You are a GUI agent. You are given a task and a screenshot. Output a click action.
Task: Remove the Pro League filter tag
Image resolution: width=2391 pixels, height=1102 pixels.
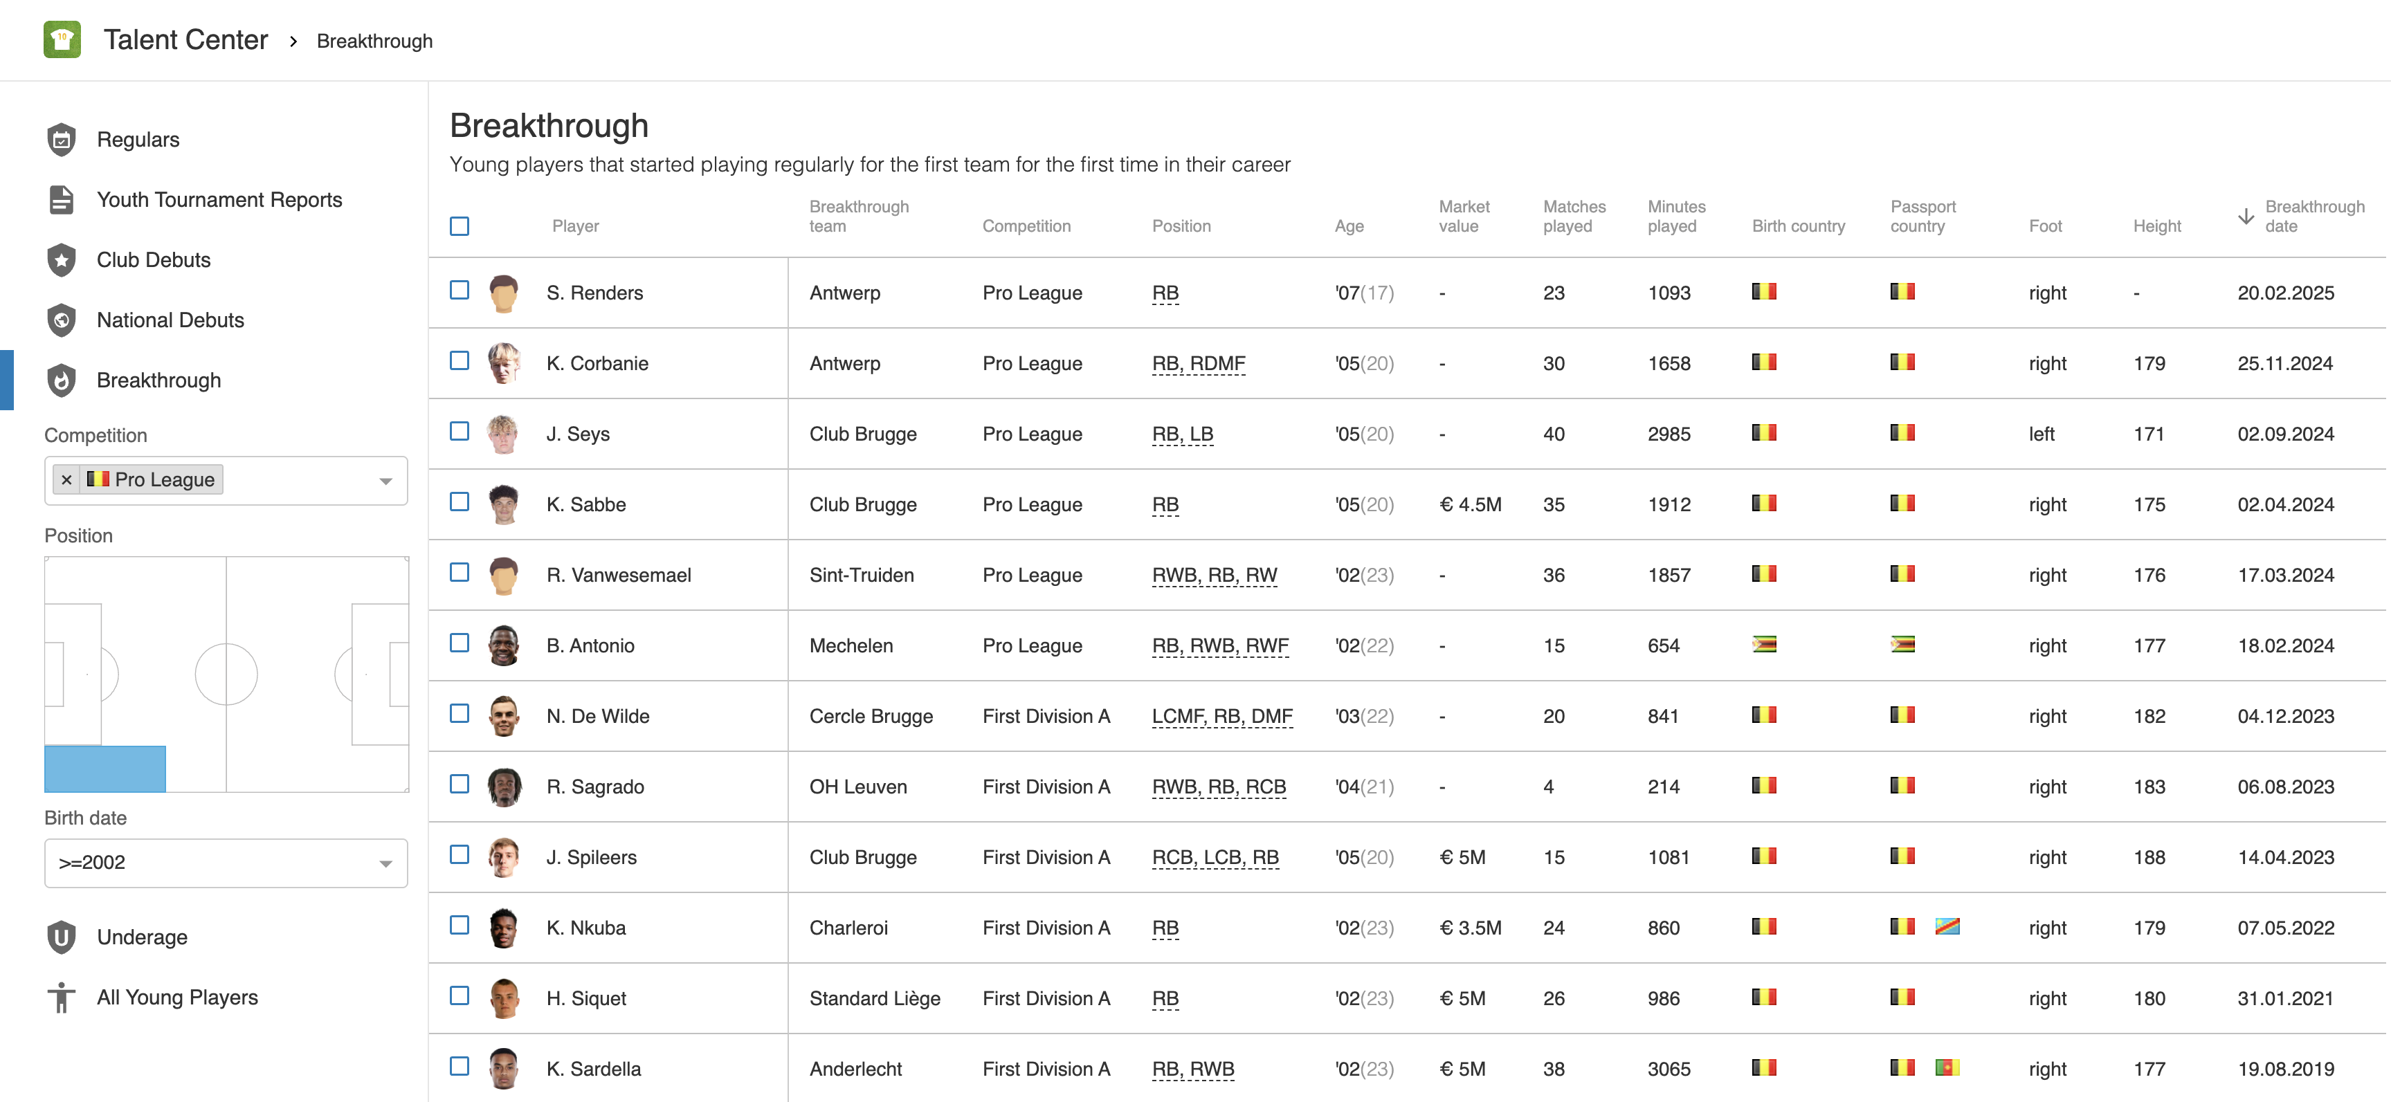67,479
